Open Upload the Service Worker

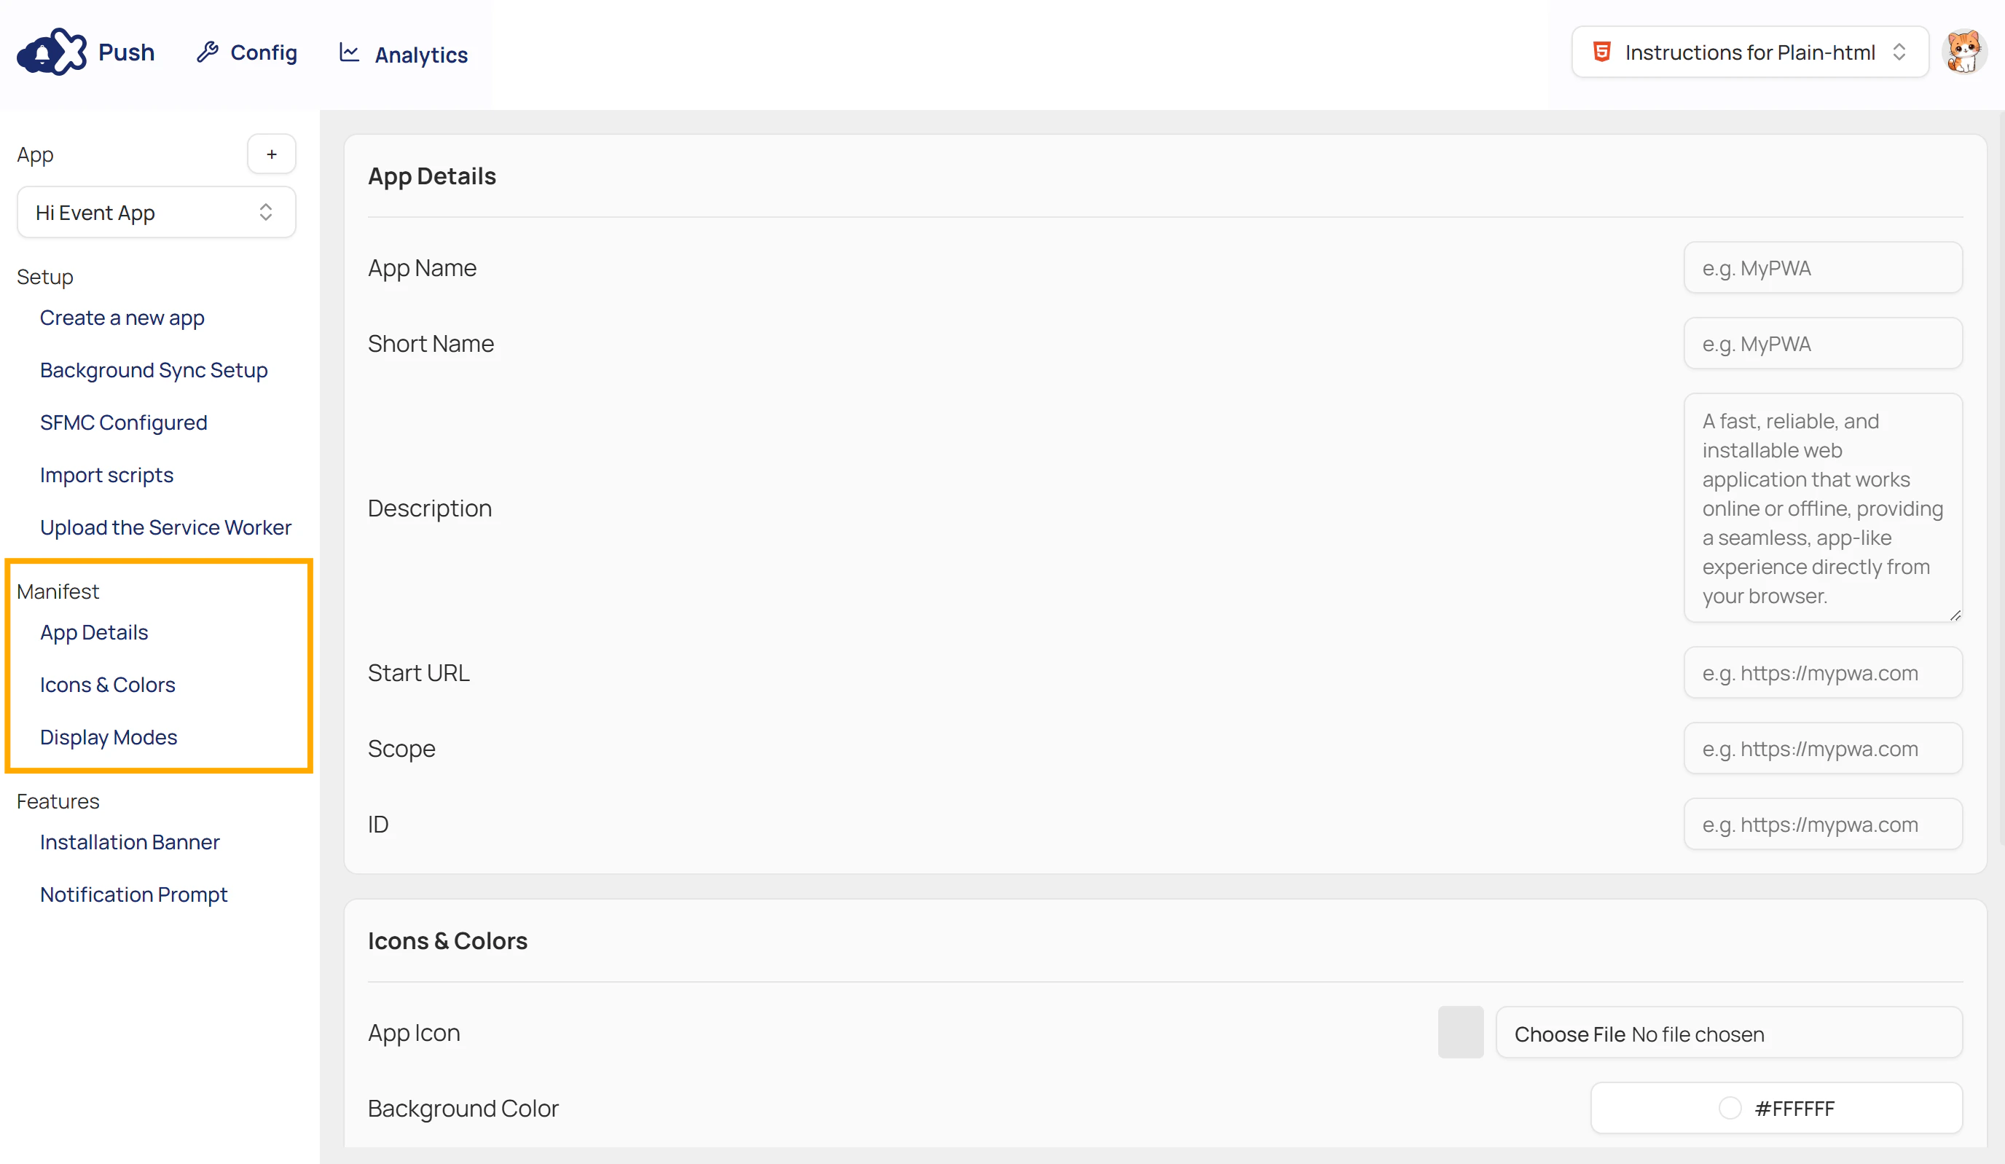pyautogui.click(x=165, y=527)
